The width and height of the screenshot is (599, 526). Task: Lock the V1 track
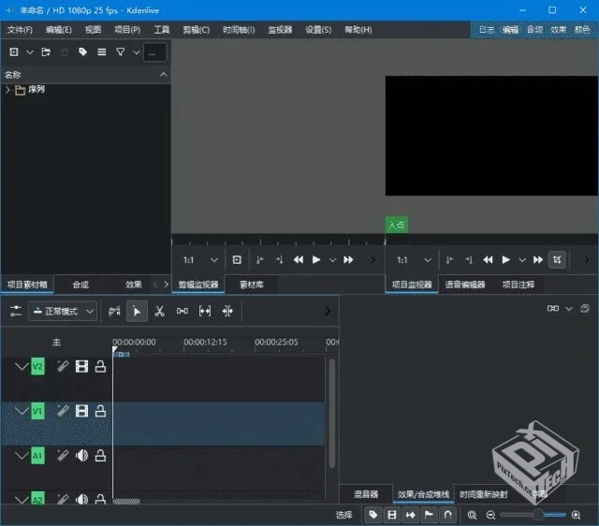[100, 411]
